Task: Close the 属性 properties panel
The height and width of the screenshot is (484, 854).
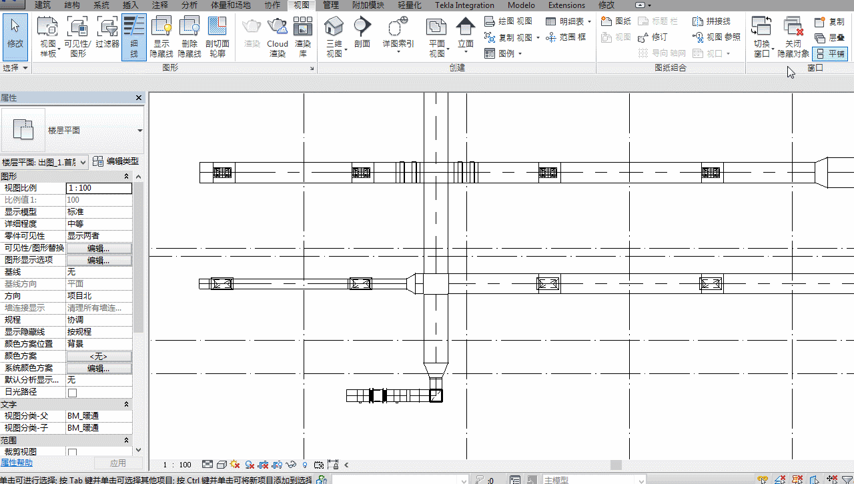Action: 139,98
